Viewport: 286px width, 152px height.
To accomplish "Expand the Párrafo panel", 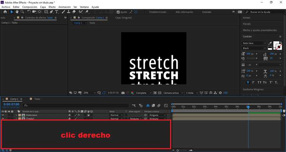I will [x=247, y=24].
